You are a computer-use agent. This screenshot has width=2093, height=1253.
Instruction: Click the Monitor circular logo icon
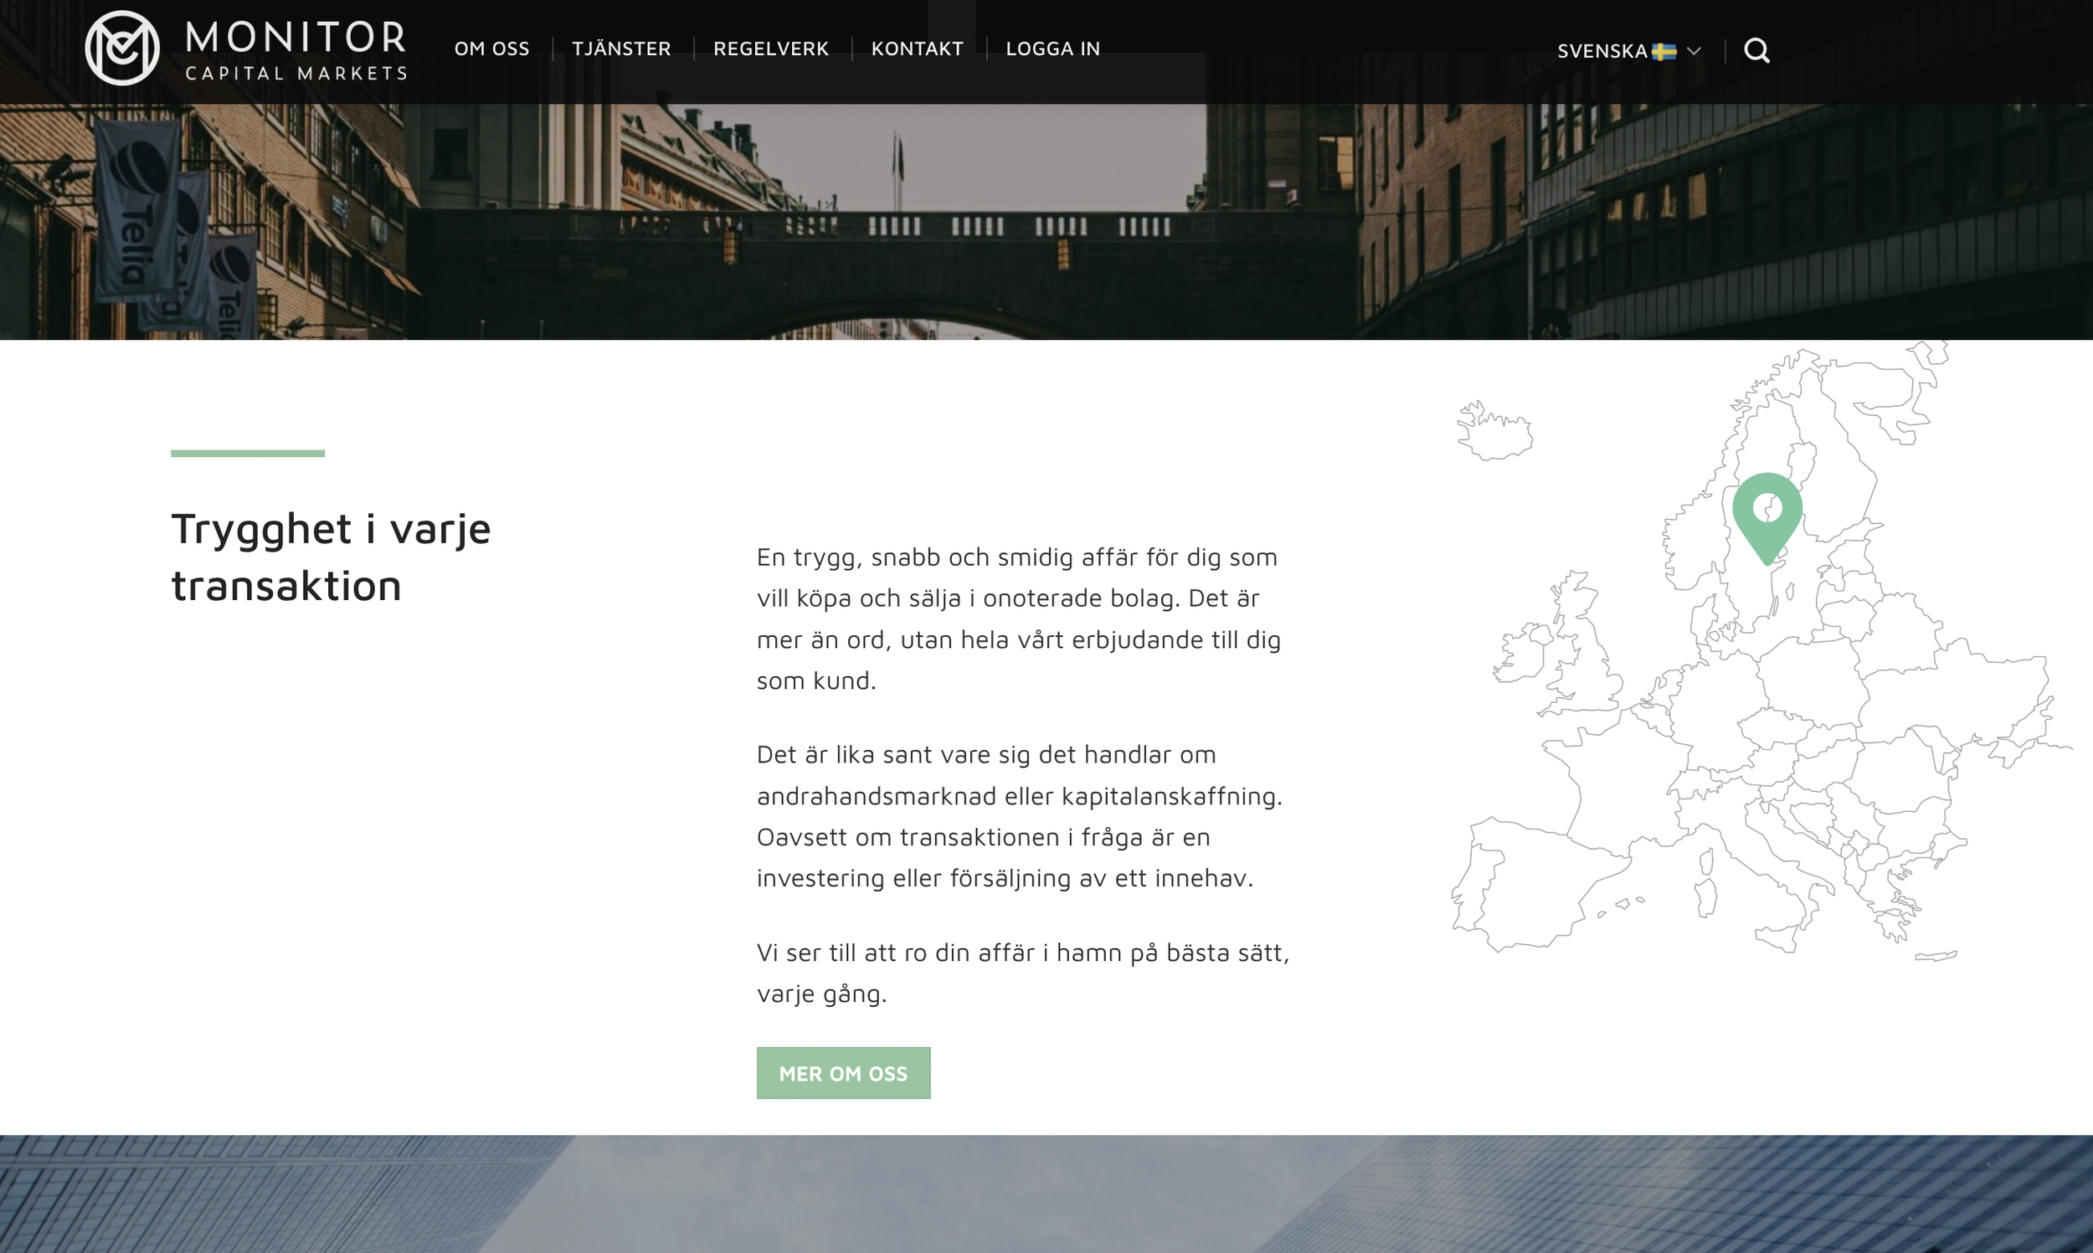click(x=121, y=48)
